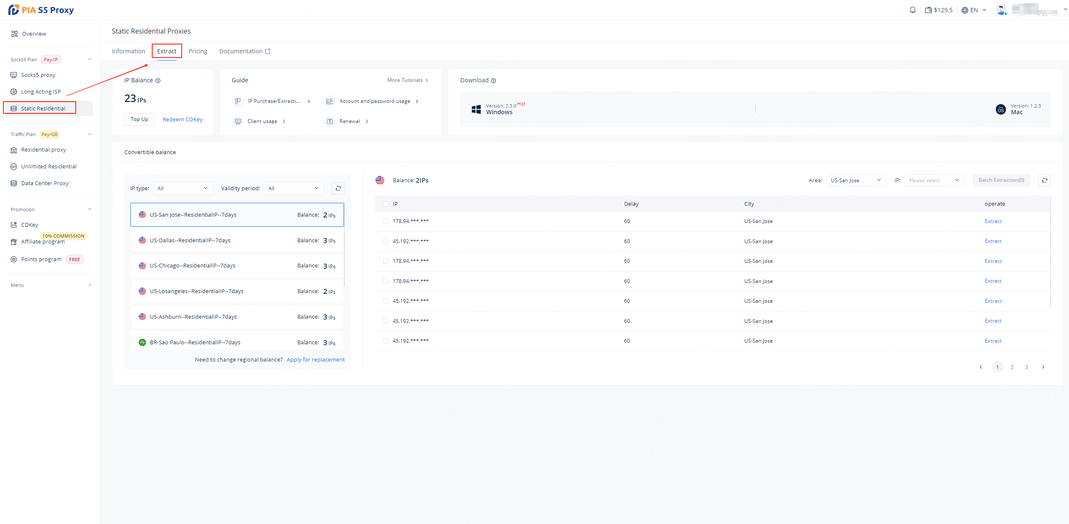Click the notification bell icon
Image resolution: width=1069 pixels, height=524 pixels.
point(912,10)
